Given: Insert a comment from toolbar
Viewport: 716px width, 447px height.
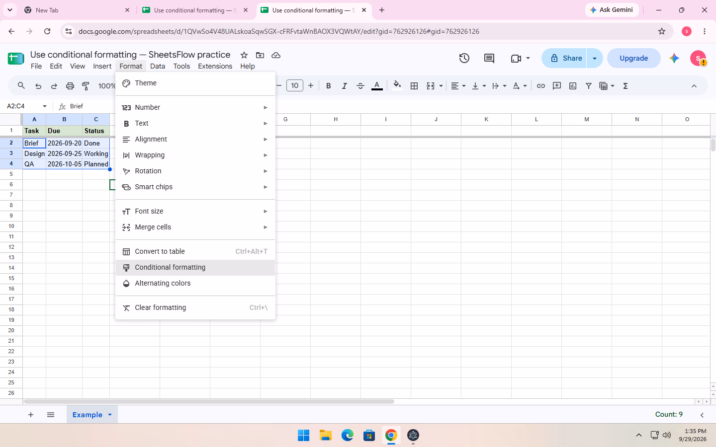Looking at the screenshot, I should (557, 86).
